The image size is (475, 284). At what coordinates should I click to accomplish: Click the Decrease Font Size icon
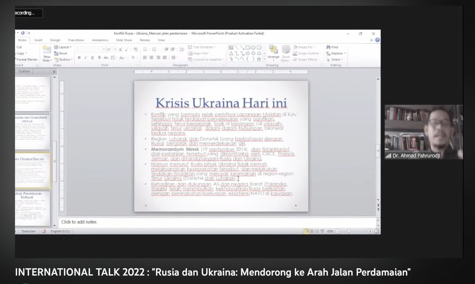click(x=127, y=49)
